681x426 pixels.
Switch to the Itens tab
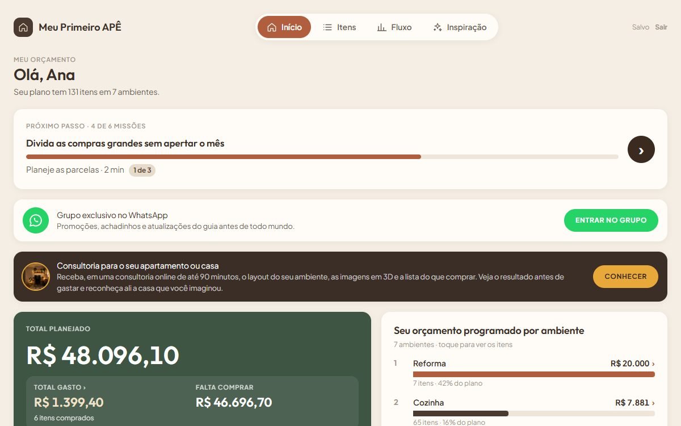339,27
